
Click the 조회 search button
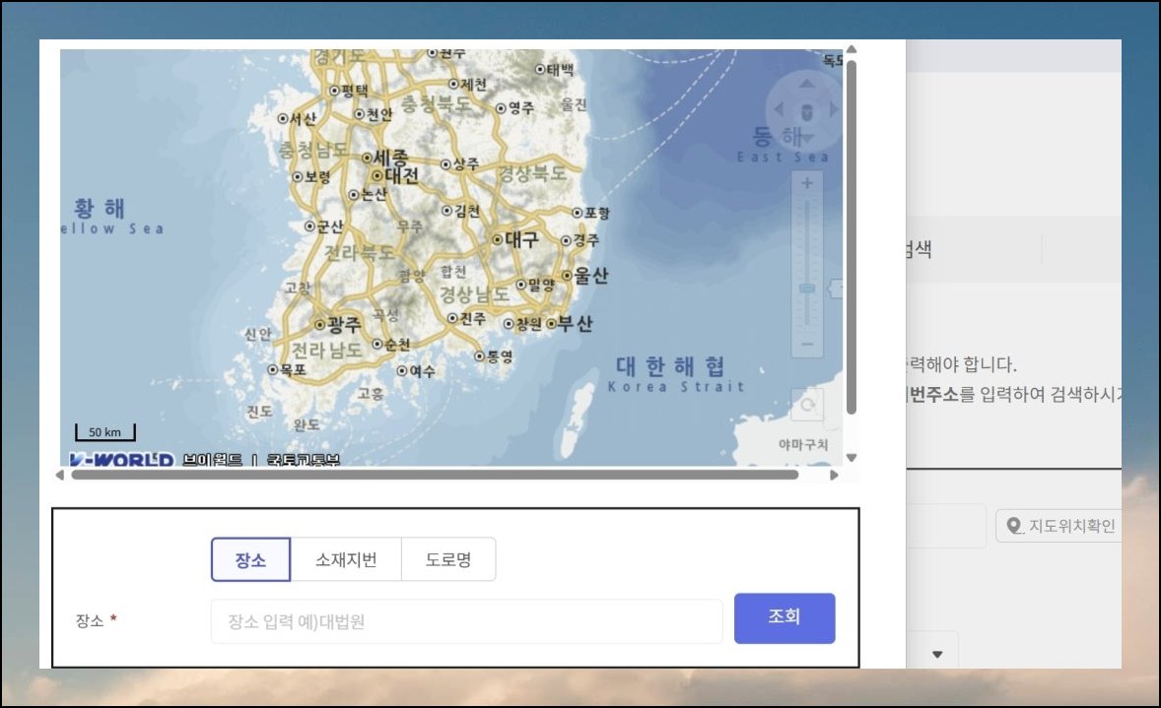click(x=785, y=617)
